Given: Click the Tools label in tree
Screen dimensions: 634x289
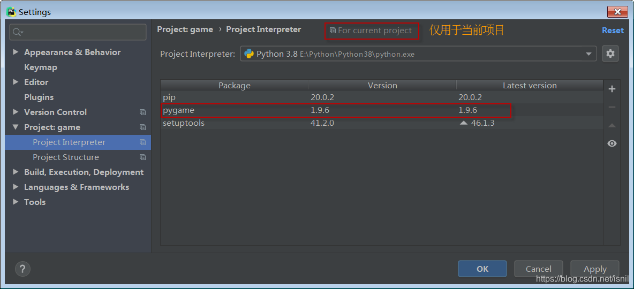Looking at the screenshot, I should 35,202.
